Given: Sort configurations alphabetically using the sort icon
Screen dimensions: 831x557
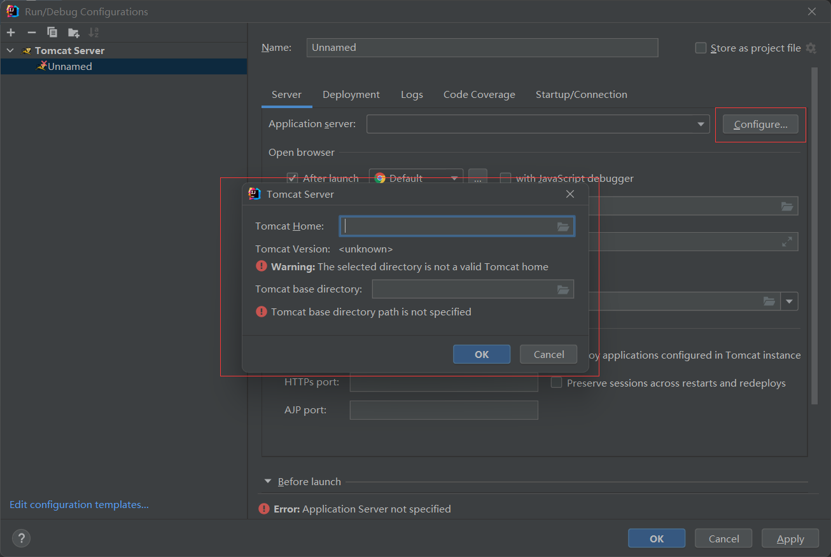Looking at the screenshot, I should click(x=94, y=32).
